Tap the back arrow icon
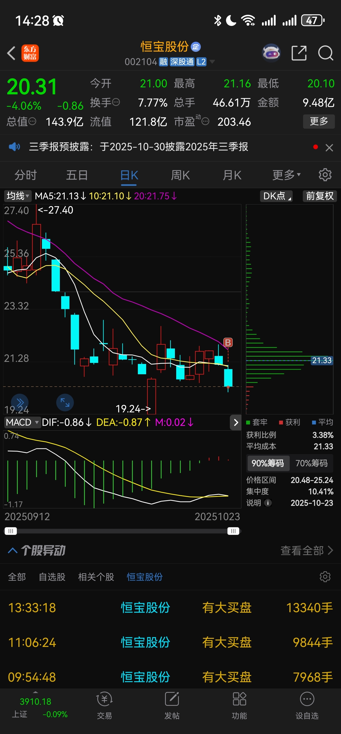Image resolution: width=341 pixels, height=734 pixels. point(11,53)
